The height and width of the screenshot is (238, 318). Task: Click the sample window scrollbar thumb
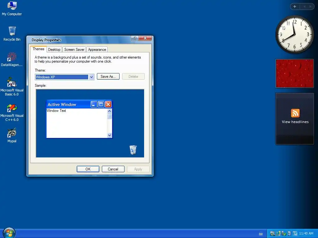(x=110, y=116)
